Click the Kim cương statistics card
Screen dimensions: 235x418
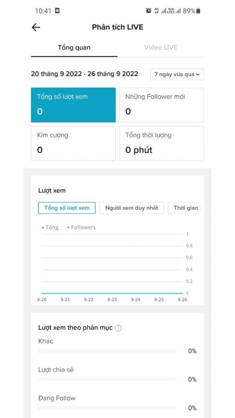[73, 143]
